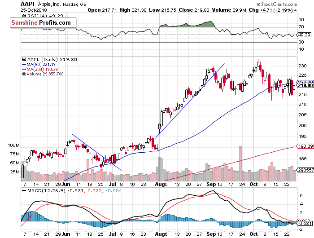Click the 'MA(200) 190.39' legend text
Screen dimensions: 314x238
tap(42, 69)
